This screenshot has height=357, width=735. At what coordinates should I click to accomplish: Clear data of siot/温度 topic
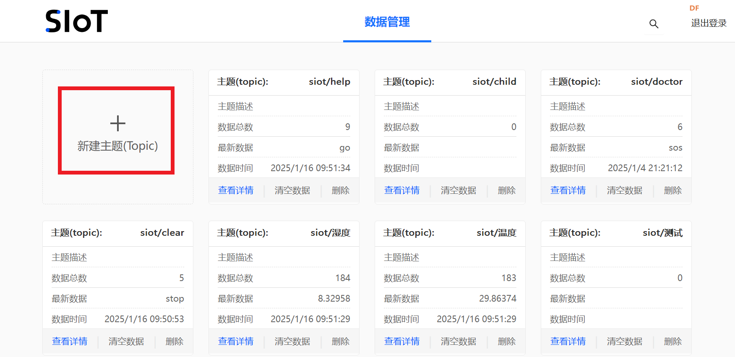459,341
